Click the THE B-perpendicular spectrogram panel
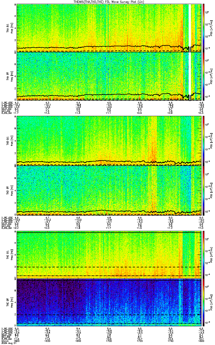This screenshot has width=215, height=345. (x=109, y=254)
